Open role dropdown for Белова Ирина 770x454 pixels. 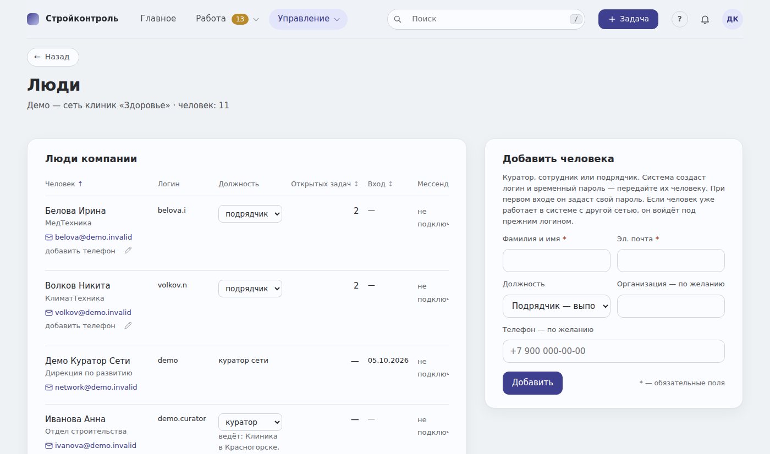click(x=250, y=213)
